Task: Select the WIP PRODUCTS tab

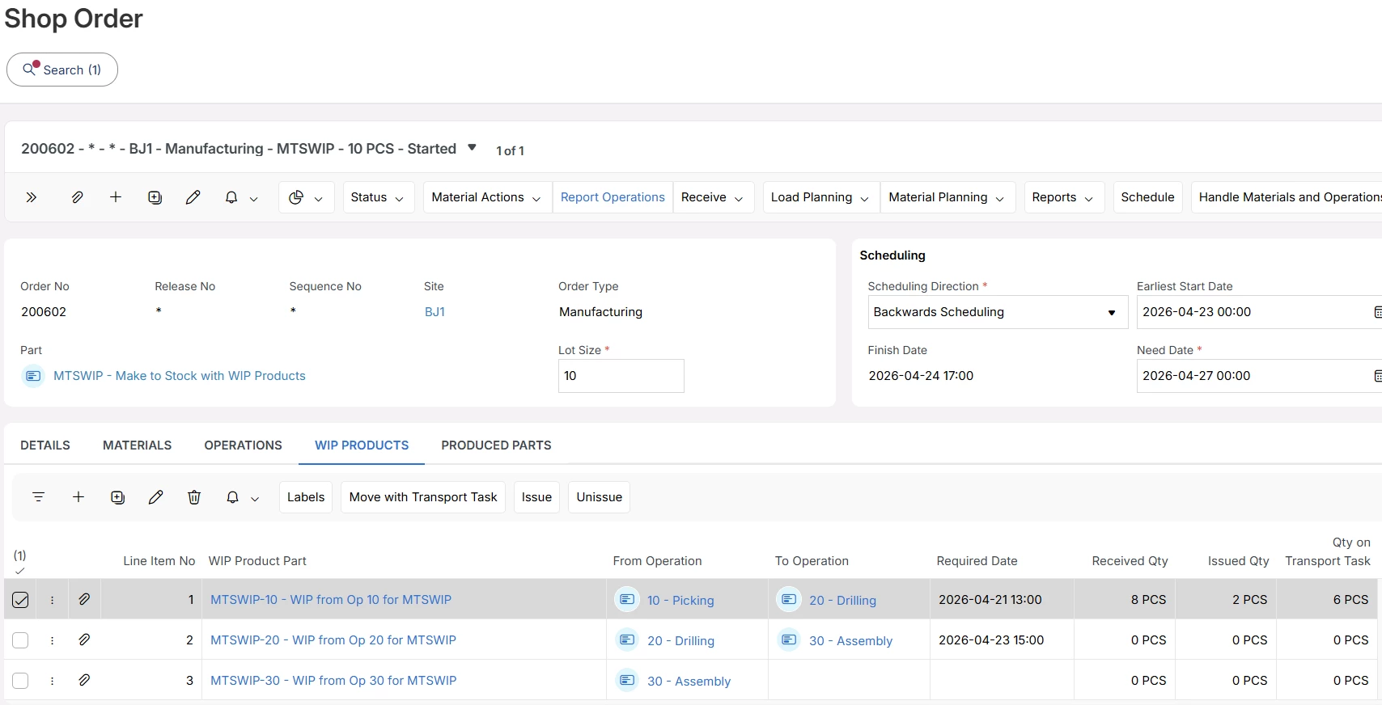Action: [362, 445]
